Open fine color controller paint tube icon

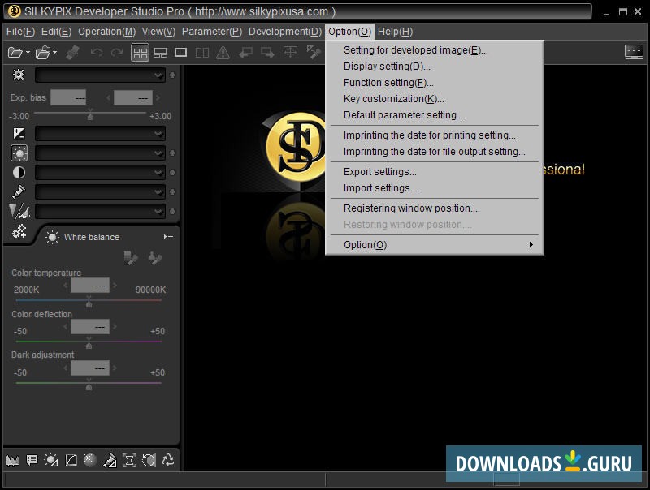pyautogui.click(x=110, y=460)
